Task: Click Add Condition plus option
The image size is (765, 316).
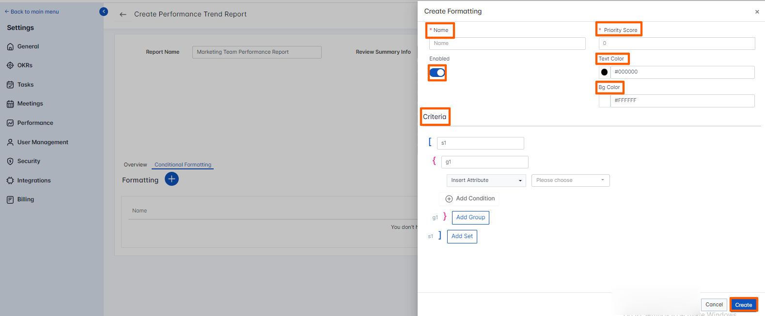Action: click(x=470, y=199)
